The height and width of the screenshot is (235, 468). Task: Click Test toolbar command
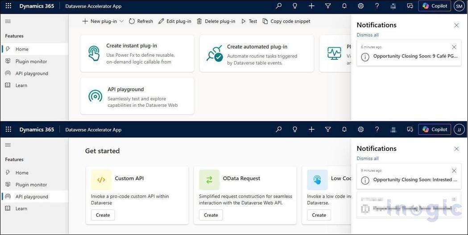pyautogui.click(x=249, y=21)
